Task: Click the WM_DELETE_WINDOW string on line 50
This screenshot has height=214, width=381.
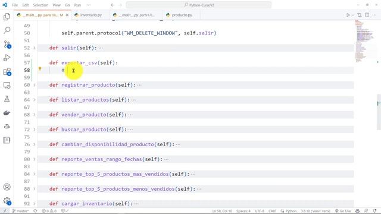Action: pos(151,33)
